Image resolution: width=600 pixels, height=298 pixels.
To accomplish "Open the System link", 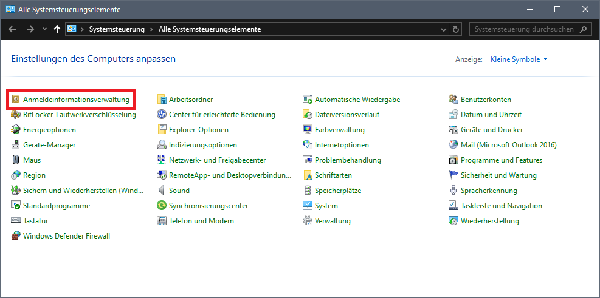I will (x=326, y=206).
